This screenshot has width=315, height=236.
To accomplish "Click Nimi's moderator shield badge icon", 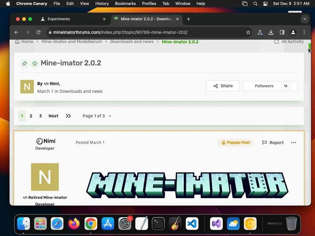I will [x=39, y=141].
